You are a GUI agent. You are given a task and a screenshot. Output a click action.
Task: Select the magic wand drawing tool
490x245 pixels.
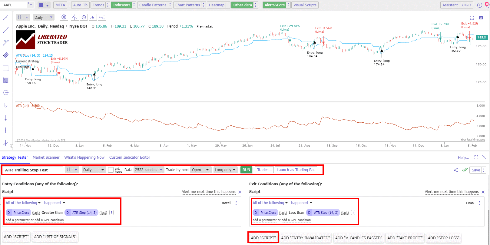point(5,42)
